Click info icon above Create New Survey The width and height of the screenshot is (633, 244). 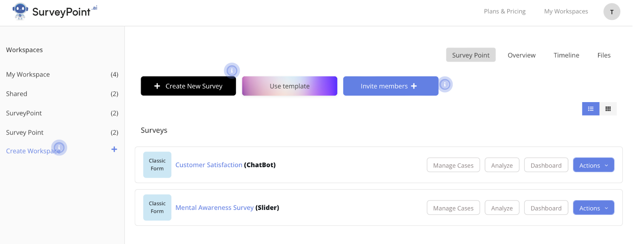pos(232,71)
